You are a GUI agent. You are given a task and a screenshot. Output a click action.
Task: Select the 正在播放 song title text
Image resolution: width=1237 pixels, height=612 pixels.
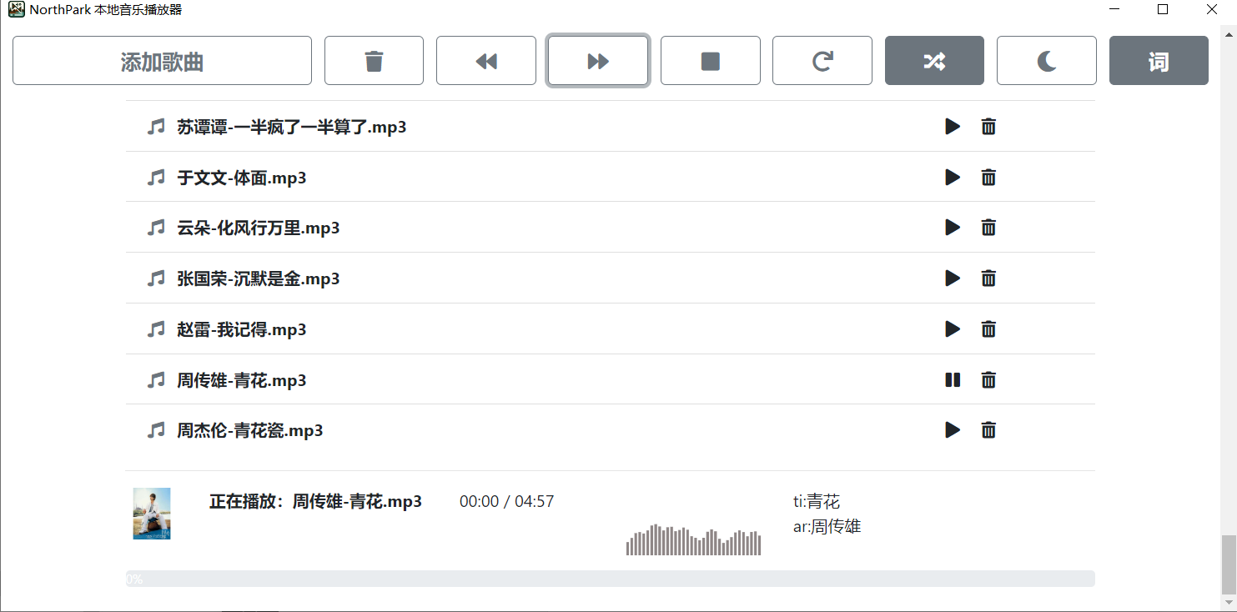tap(315, 501)
